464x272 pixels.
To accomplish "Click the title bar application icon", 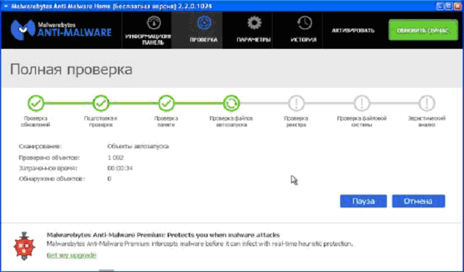I will (x=5, y=6).
